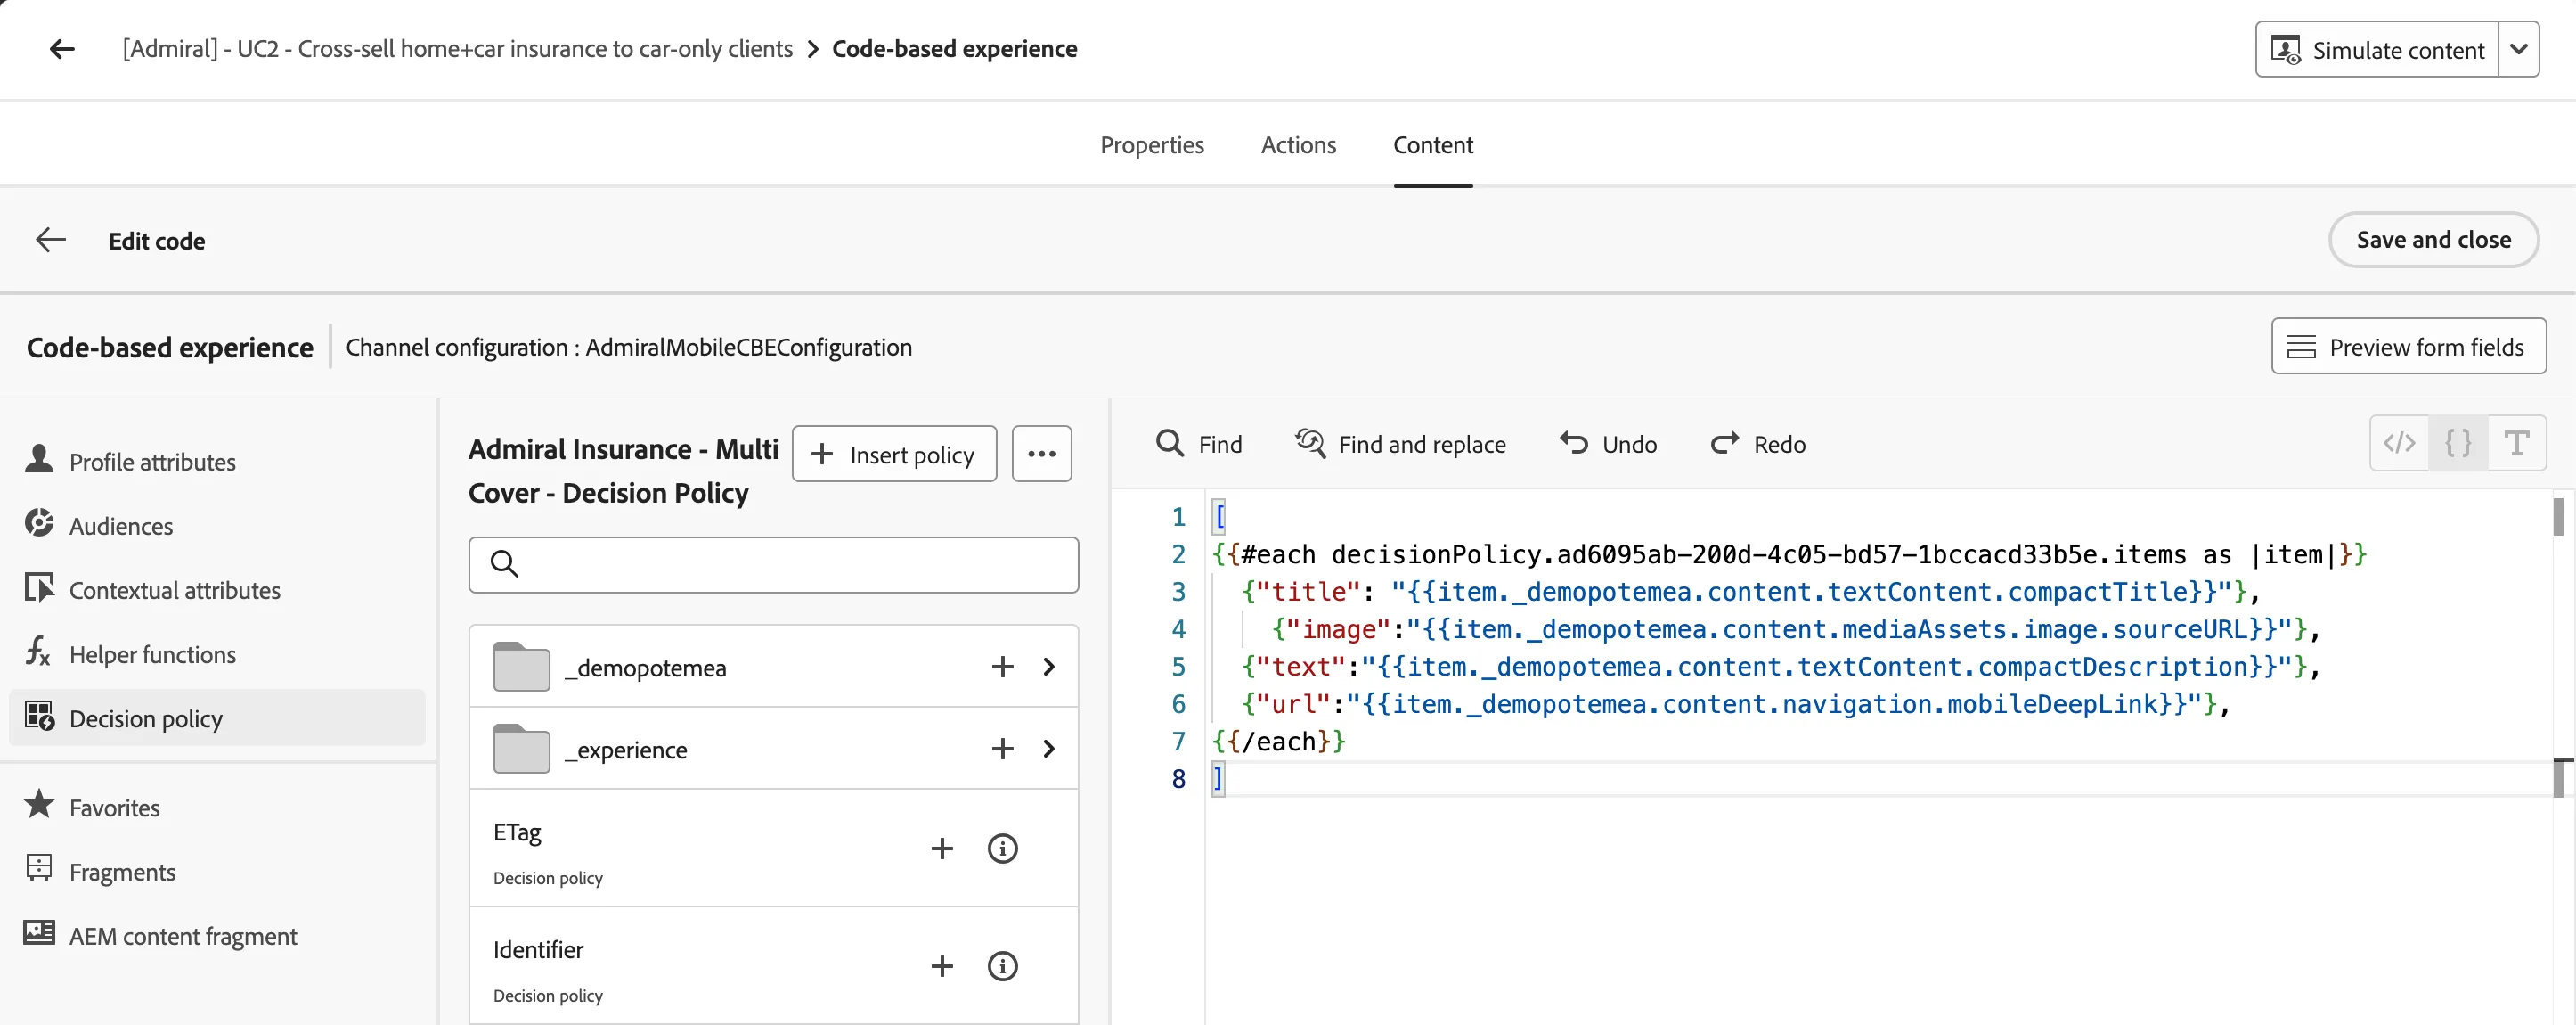Click Insert policy button
Image resolution: width=2576 pixels, height=1025 pixels.
(894, 455)
